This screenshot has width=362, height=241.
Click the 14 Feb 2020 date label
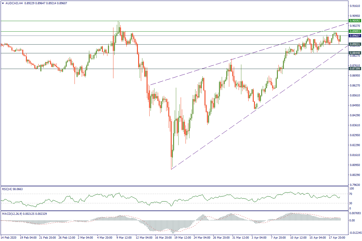8,238
